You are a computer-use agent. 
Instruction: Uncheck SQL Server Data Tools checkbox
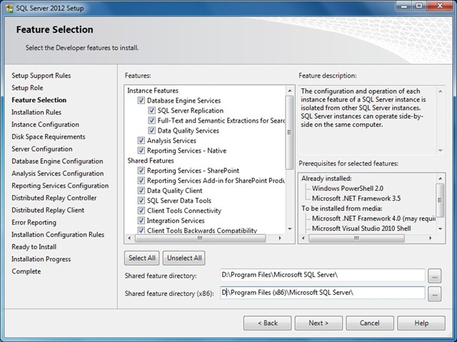pyautogui.click(x=141, y=201)
